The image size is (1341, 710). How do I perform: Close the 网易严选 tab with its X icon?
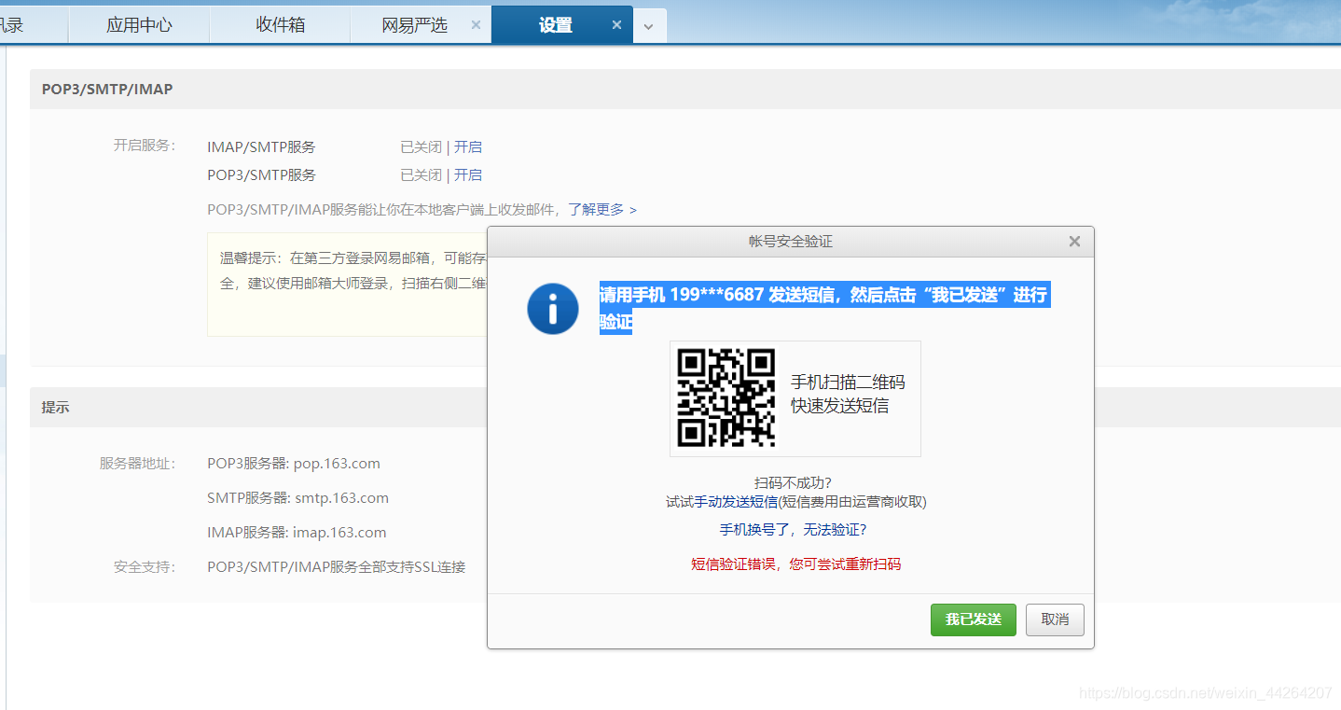tap(476, 24)
